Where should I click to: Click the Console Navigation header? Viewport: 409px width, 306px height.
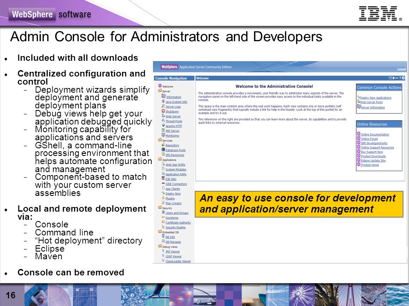point(174,78)
